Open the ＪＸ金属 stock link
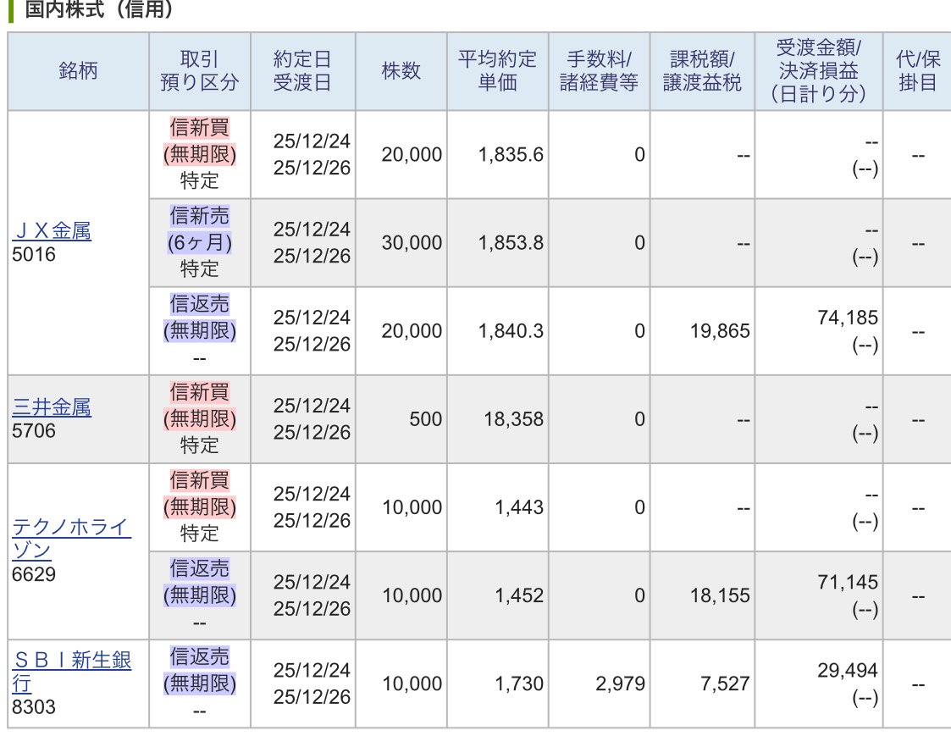The width and height of the screenshot is (951, 736). tap(52, 231)
